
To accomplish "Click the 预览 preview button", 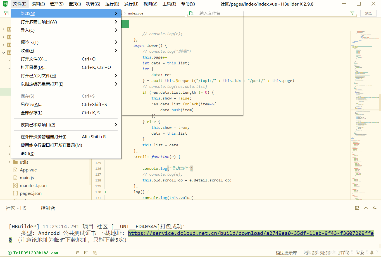I will (x=368, y=13).
